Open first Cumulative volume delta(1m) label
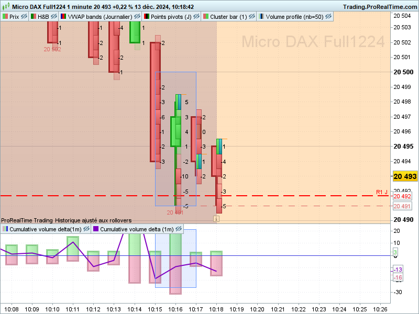The width and height of the screenshot is (419, 314). 46,229
